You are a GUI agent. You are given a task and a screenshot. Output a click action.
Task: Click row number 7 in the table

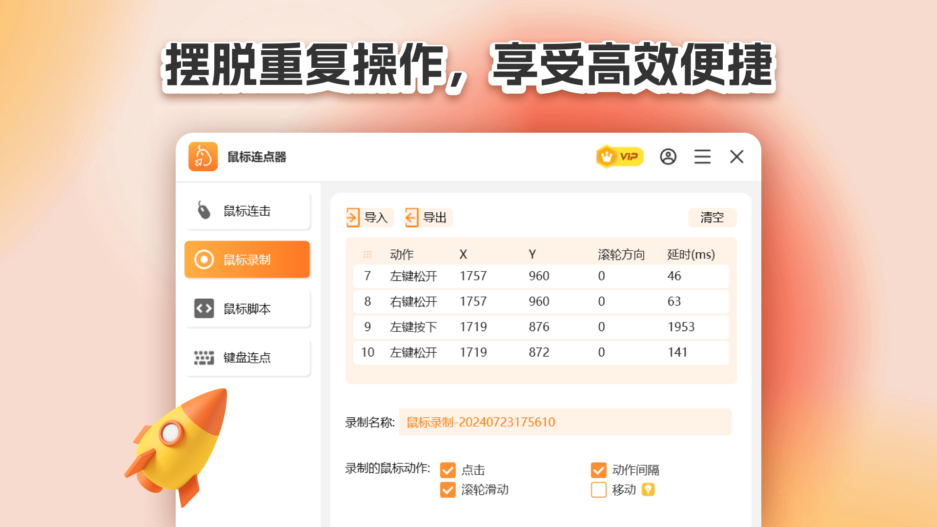click(x=367, y=276)
